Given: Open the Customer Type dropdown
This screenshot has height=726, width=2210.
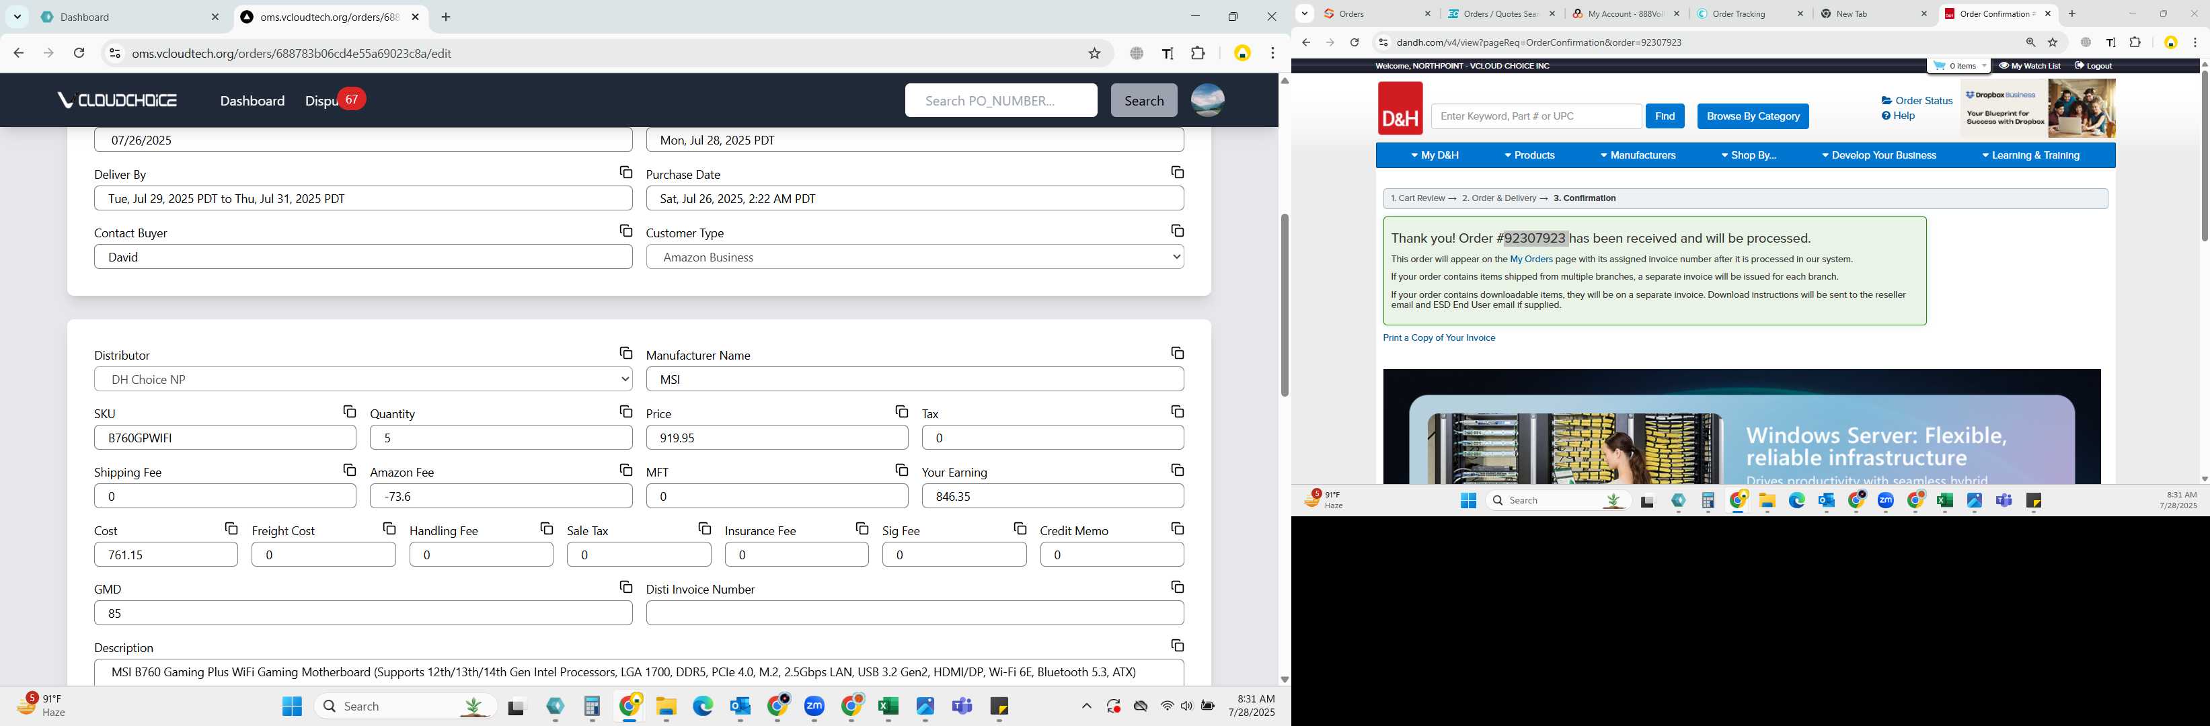Looking at the screenshot, I should (915, 257).
